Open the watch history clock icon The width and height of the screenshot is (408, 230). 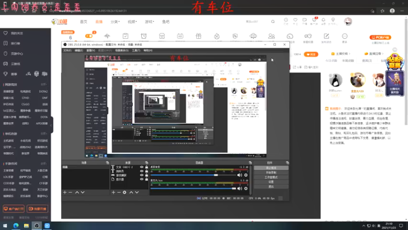286,20
